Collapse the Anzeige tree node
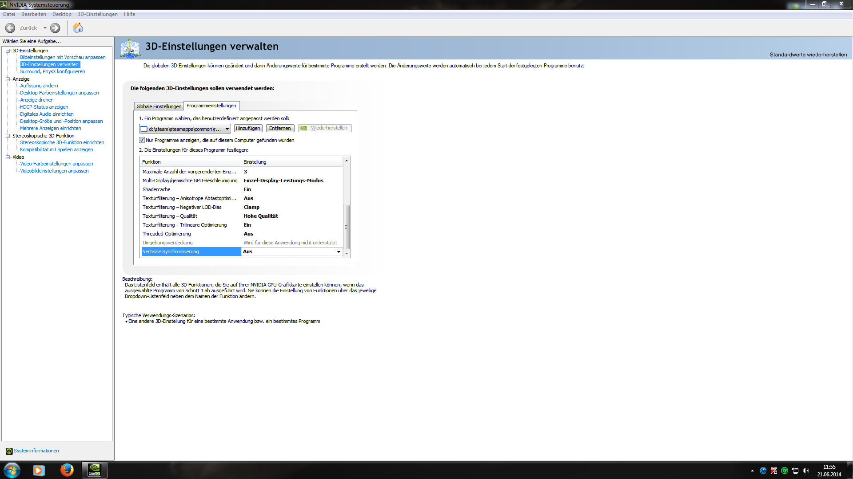This screenshot has width=853, height=479. click(x=8, y=79)
